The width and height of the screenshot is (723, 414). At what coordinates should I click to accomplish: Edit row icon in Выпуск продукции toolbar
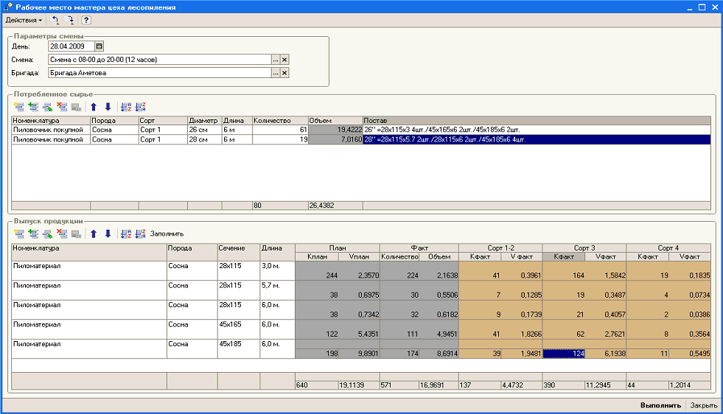point(47,234)
